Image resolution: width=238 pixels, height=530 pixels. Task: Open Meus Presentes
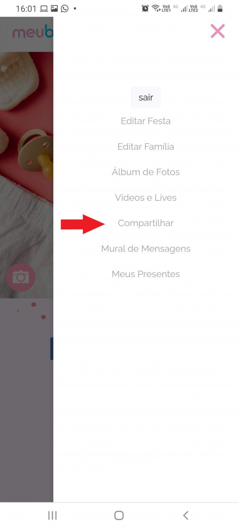point(146,274)
